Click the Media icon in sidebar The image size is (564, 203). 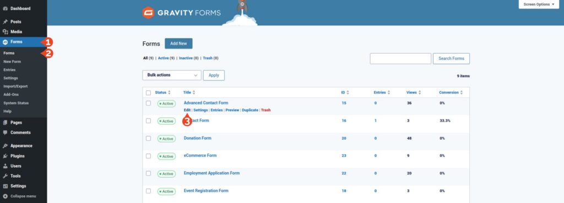click(6, 31)
